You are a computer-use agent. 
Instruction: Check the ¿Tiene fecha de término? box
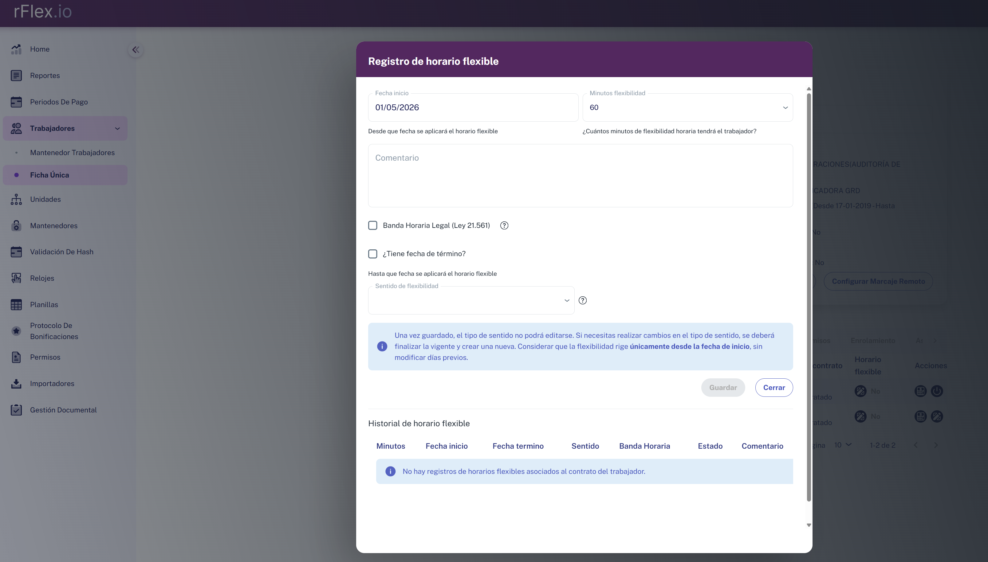pos(373,254)
